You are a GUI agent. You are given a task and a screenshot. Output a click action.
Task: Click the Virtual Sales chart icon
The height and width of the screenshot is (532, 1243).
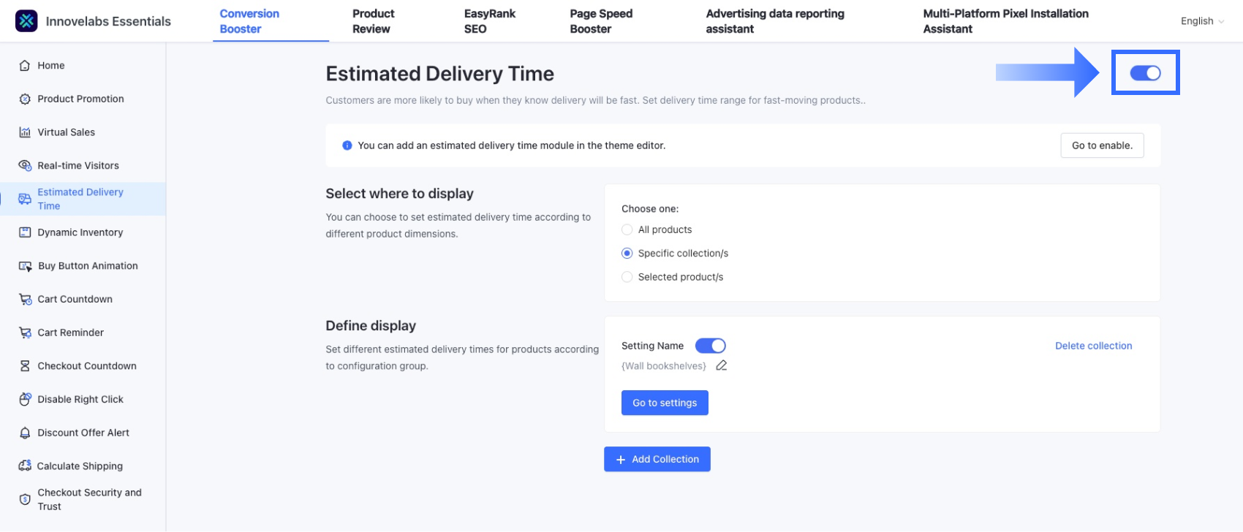(x=25, y=132)
